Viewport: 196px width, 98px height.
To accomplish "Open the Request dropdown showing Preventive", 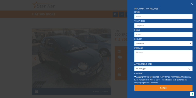I will [163, 44].
